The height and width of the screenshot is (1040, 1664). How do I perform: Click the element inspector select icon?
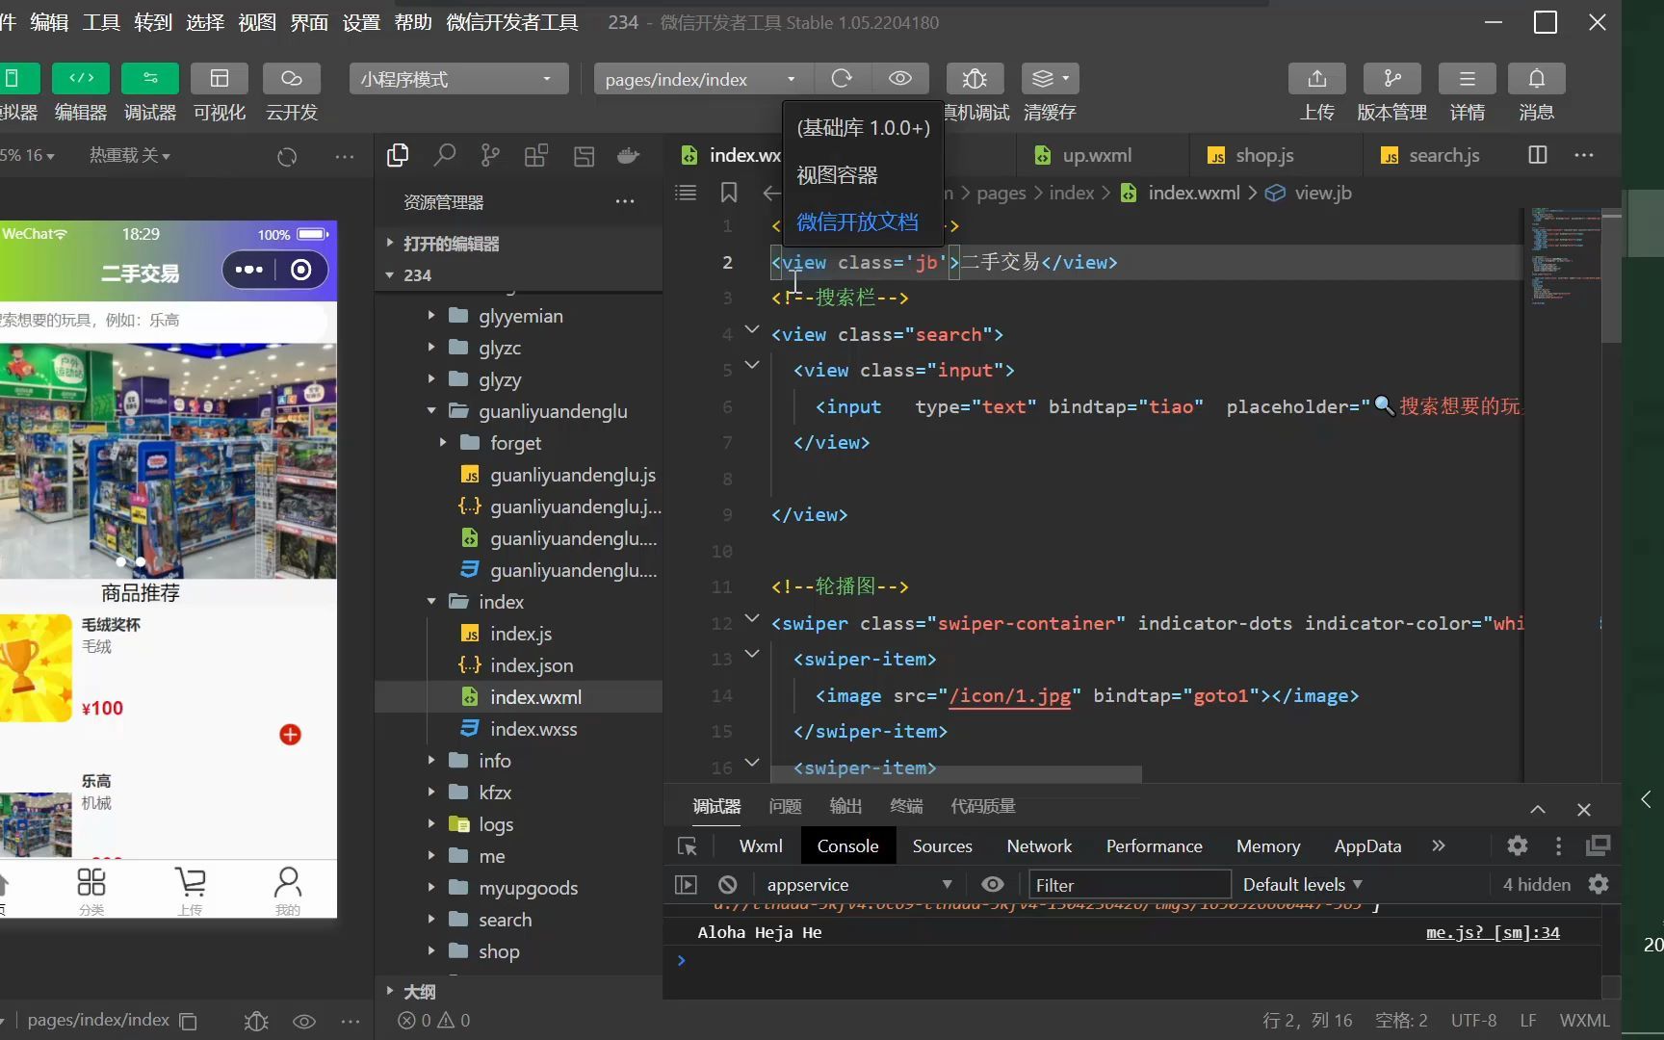pos(688,846)
